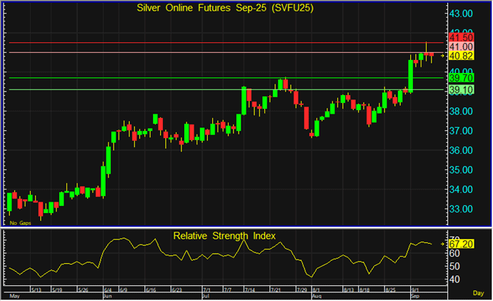This screenshot has width=493, height=301.
Task: Click the yellow 40.82 last price tag
Action: tap(461, 55)
